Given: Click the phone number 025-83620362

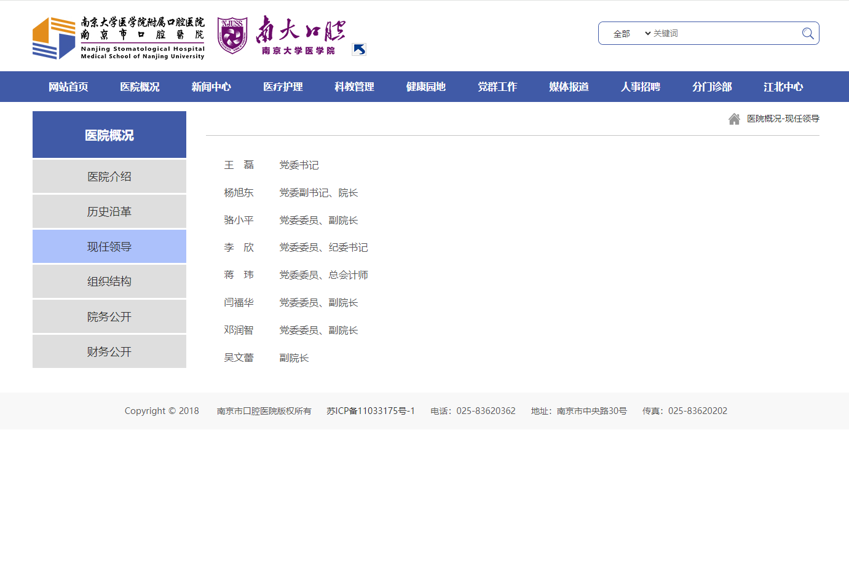Looking at the screenshot, I should coord(486,411).
